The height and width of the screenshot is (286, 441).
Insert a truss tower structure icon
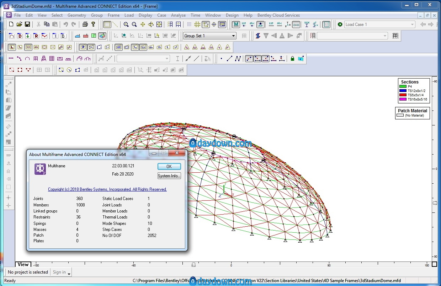[44, 59]
